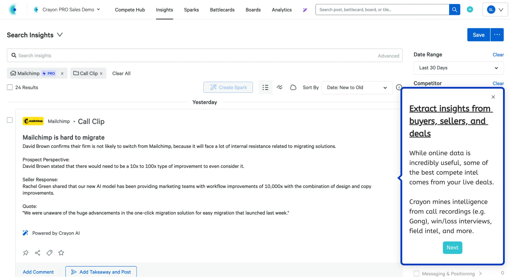The height and width of the screenshot is (277, 511).
Task: Click the tag icon on the Mailchimp insight
Action: (x=49, y=253)
